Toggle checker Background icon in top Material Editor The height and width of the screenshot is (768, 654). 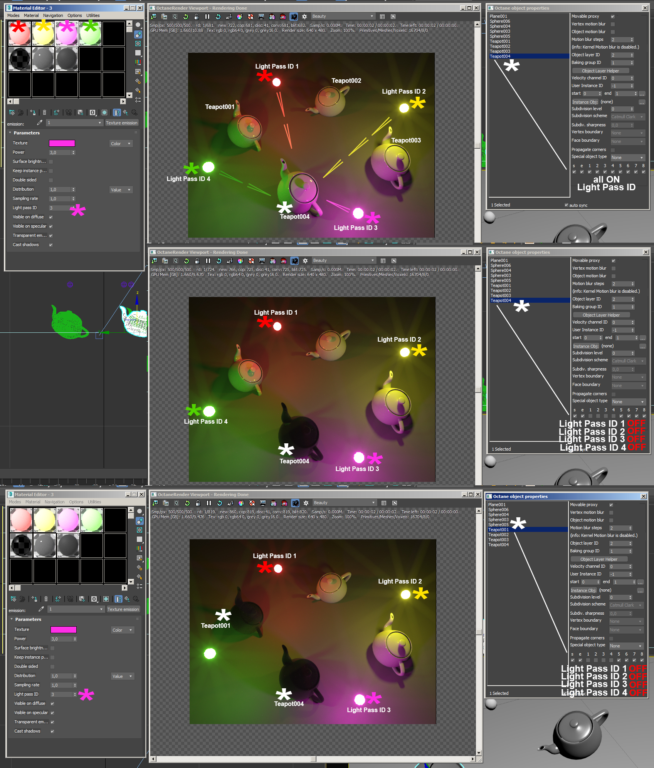138,44
